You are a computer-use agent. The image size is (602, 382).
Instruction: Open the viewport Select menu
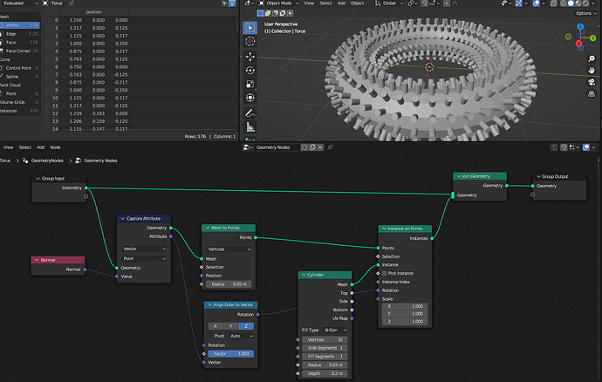[x=325, y=3]
